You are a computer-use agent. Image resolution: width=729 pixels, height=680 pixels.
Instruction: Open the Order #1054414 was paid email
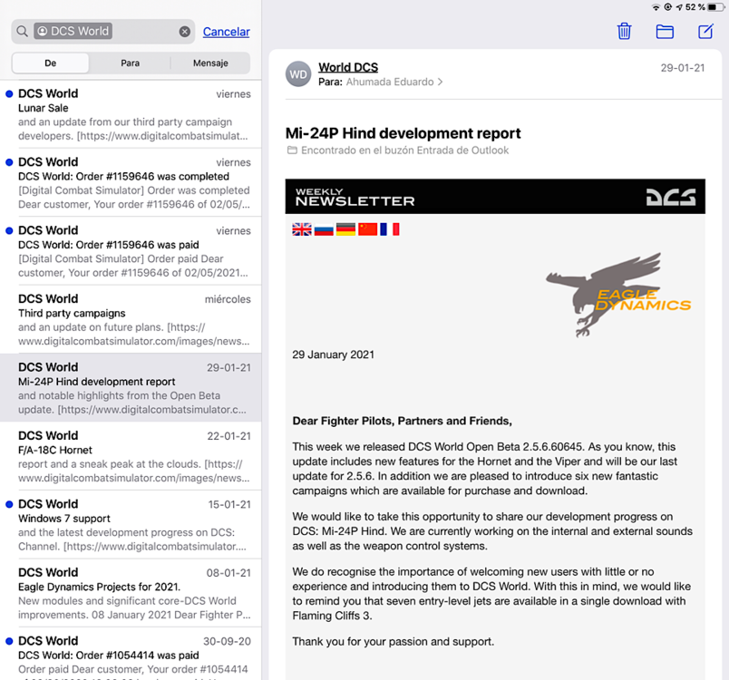(x=131, y=654)
